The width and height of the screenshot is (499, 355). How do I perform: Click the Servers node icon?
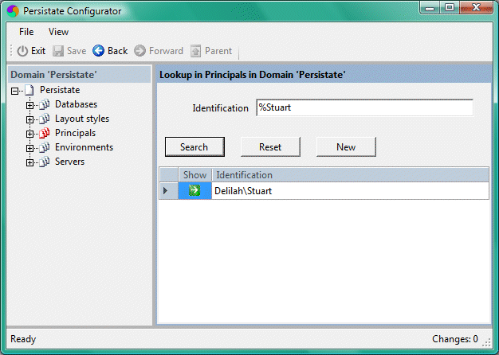tap(45, 162)
